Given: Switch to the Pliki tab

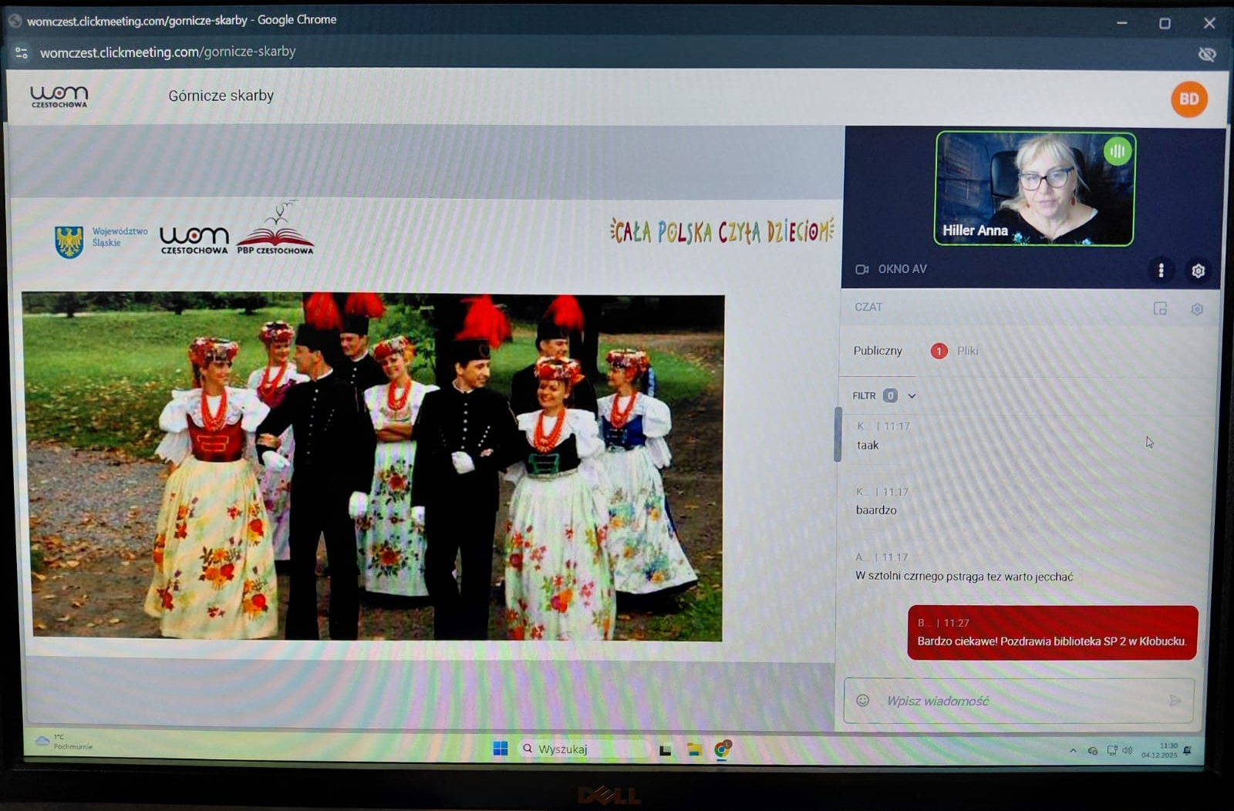Looking at the screenshot, I should (967, 351).
